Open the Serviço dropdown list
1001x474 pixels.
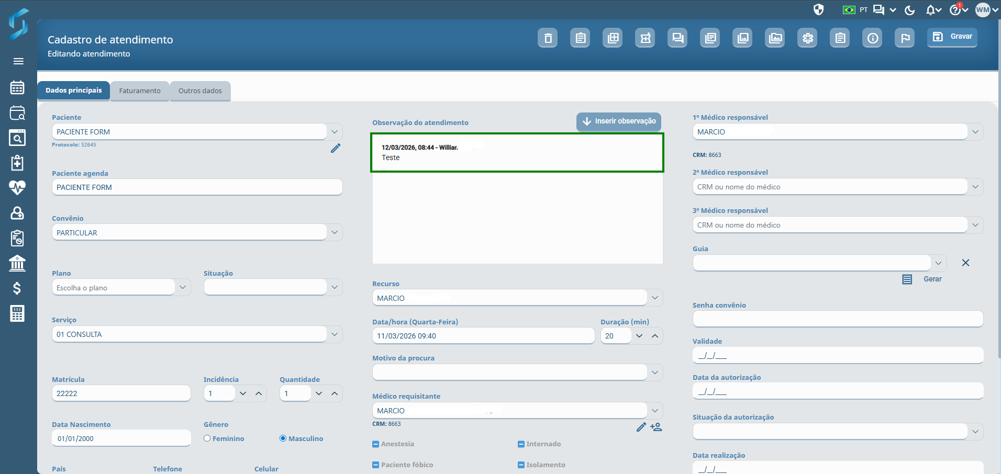coord(335,334)
